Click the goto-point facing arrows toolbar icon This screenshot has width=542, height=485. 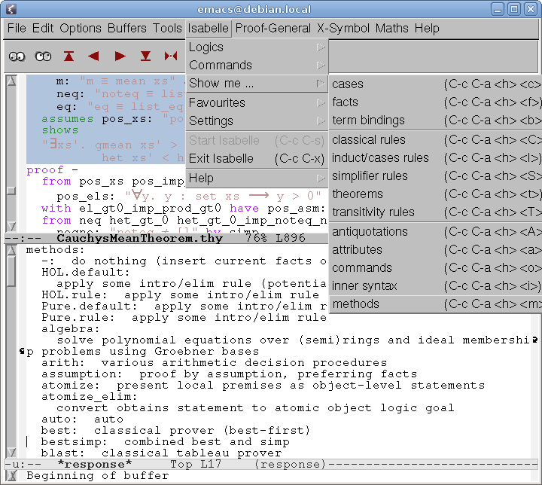(171, 56)
